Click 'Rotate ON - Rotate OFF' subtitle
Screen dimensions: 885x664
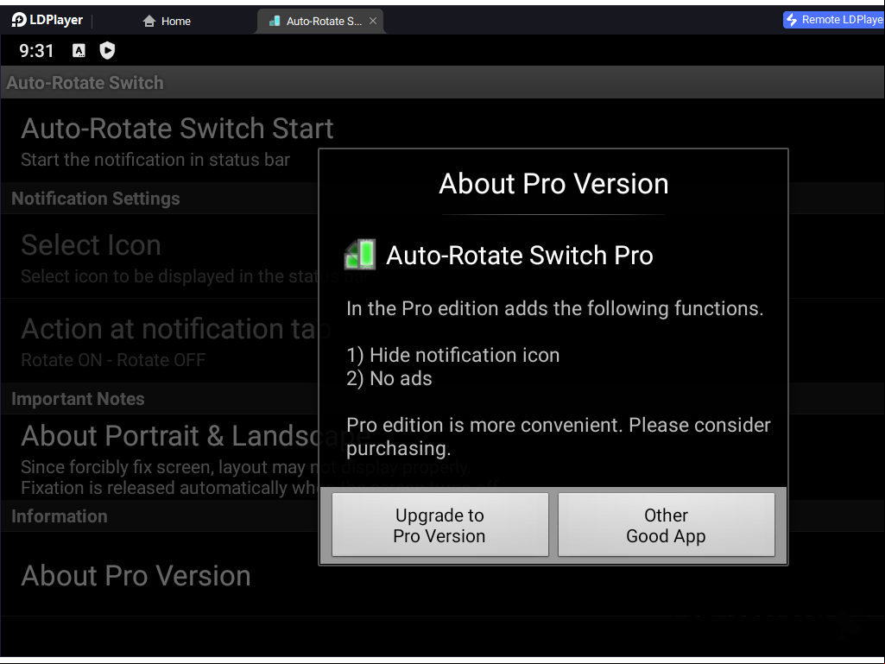[113, 360]
